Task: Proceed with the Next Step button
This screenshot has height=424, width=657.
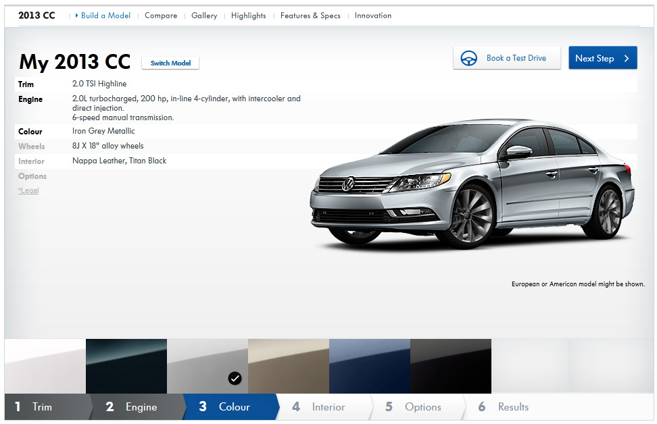Action: pos(602,58)
